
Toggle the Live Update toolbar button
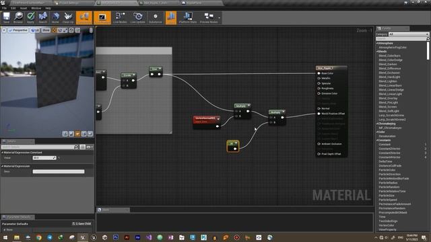pyautogui.click(x=137, y=17)
